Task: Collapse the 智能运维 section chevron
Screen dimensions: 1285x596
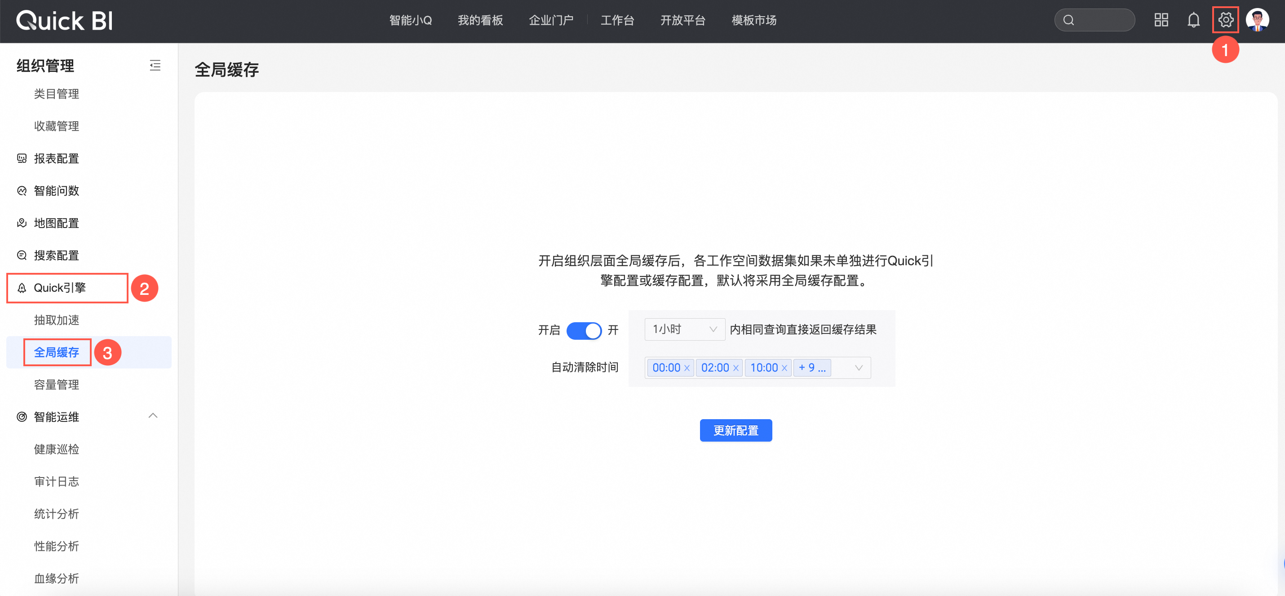Action: click(x=153, y=416)
